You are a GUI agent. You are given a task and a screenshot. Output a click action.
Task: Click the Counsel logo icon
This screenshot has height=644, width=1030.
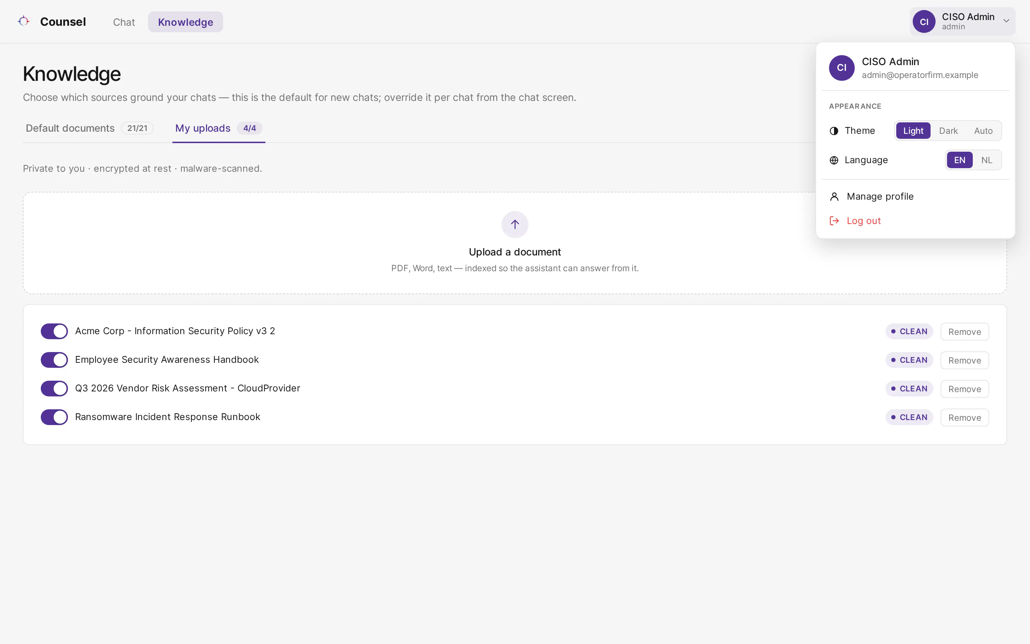[23, 21]
